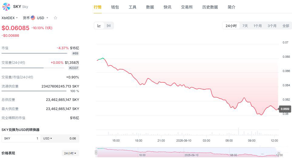Screen dimensions: 292x158
Task: Open the 钱包 tab
Action: 115,7
